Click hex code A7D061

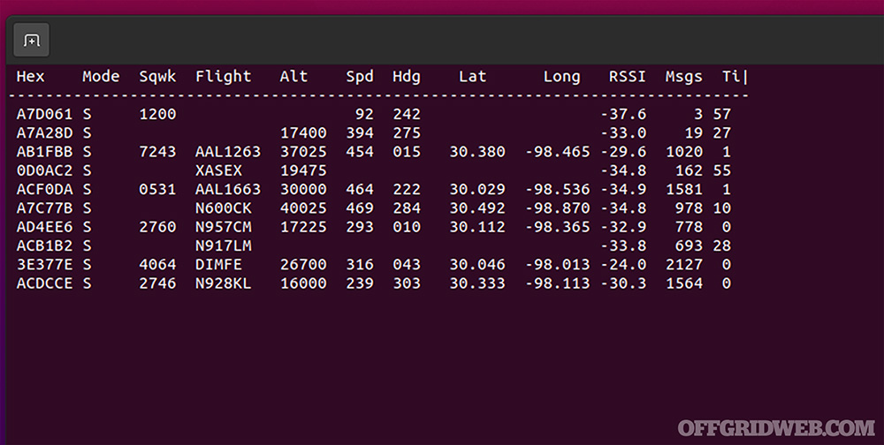[x=44, y=115]
